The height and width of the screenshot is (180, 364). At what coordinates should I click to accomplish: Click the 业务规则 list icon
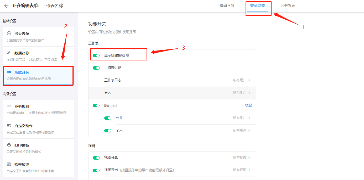pos(9,106)
